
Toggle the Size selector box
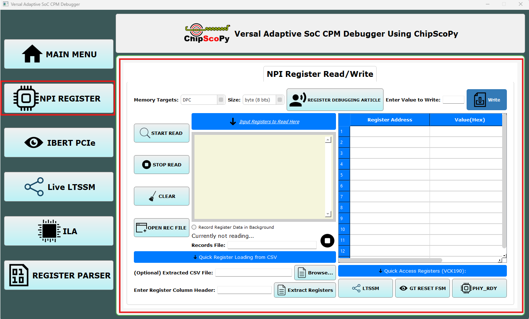279,99
